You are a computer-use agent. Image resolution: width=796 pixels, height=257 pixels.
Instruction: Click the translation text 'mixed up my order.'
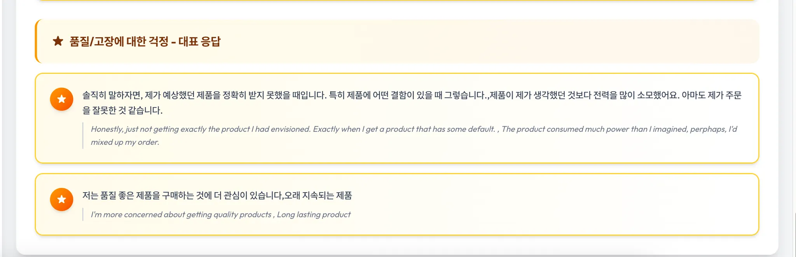[x=125, y=142]
